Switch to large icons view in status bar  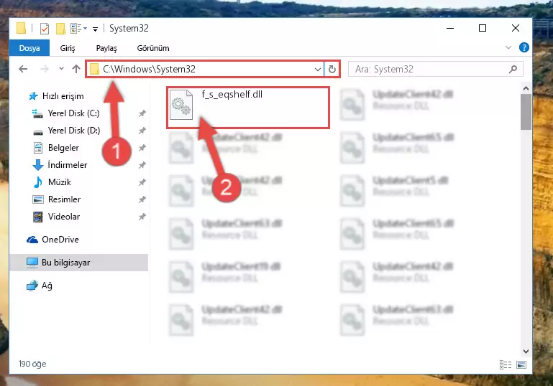[521, 365]
